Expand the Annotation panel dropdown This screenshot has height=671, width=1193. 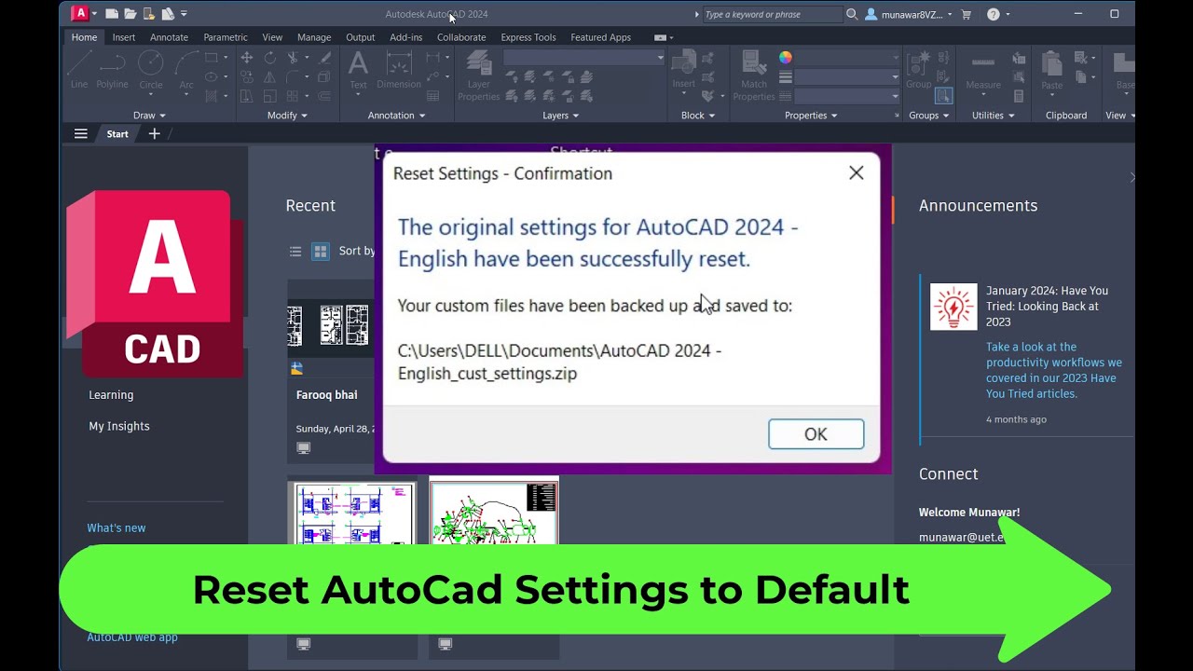coord(396,116)
